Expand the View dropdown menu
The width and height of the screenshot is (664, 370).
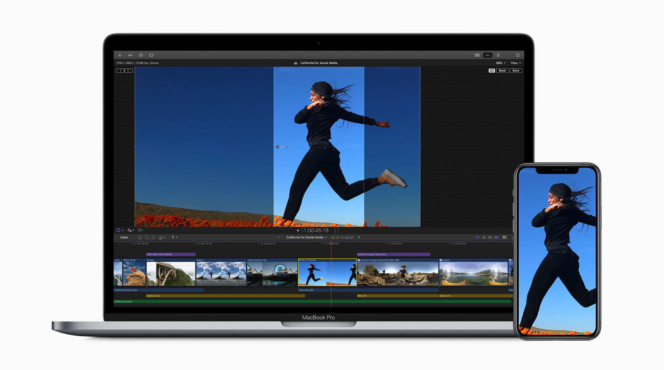(515, 63)
